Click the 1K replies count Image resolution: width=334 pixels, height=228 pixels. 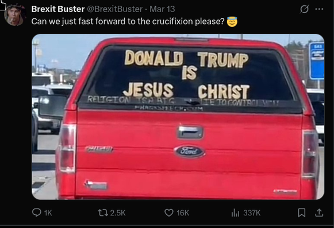coord(48,212)
